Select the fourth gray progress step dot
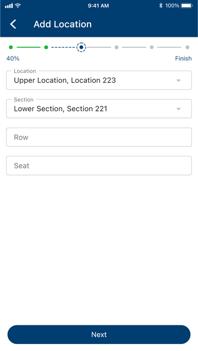This screenshot has width=198, height=351. [116, 47]
